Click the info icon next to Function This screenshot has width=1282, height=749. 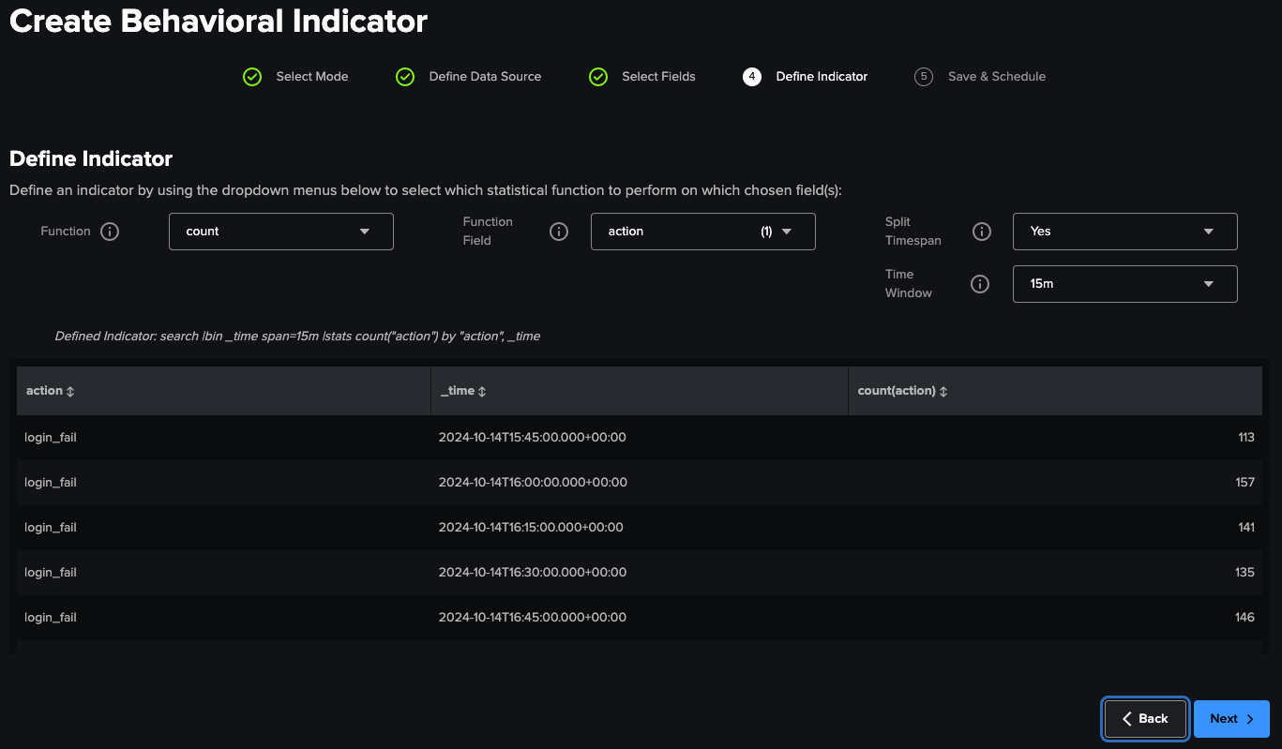click(x=110, y=232)
